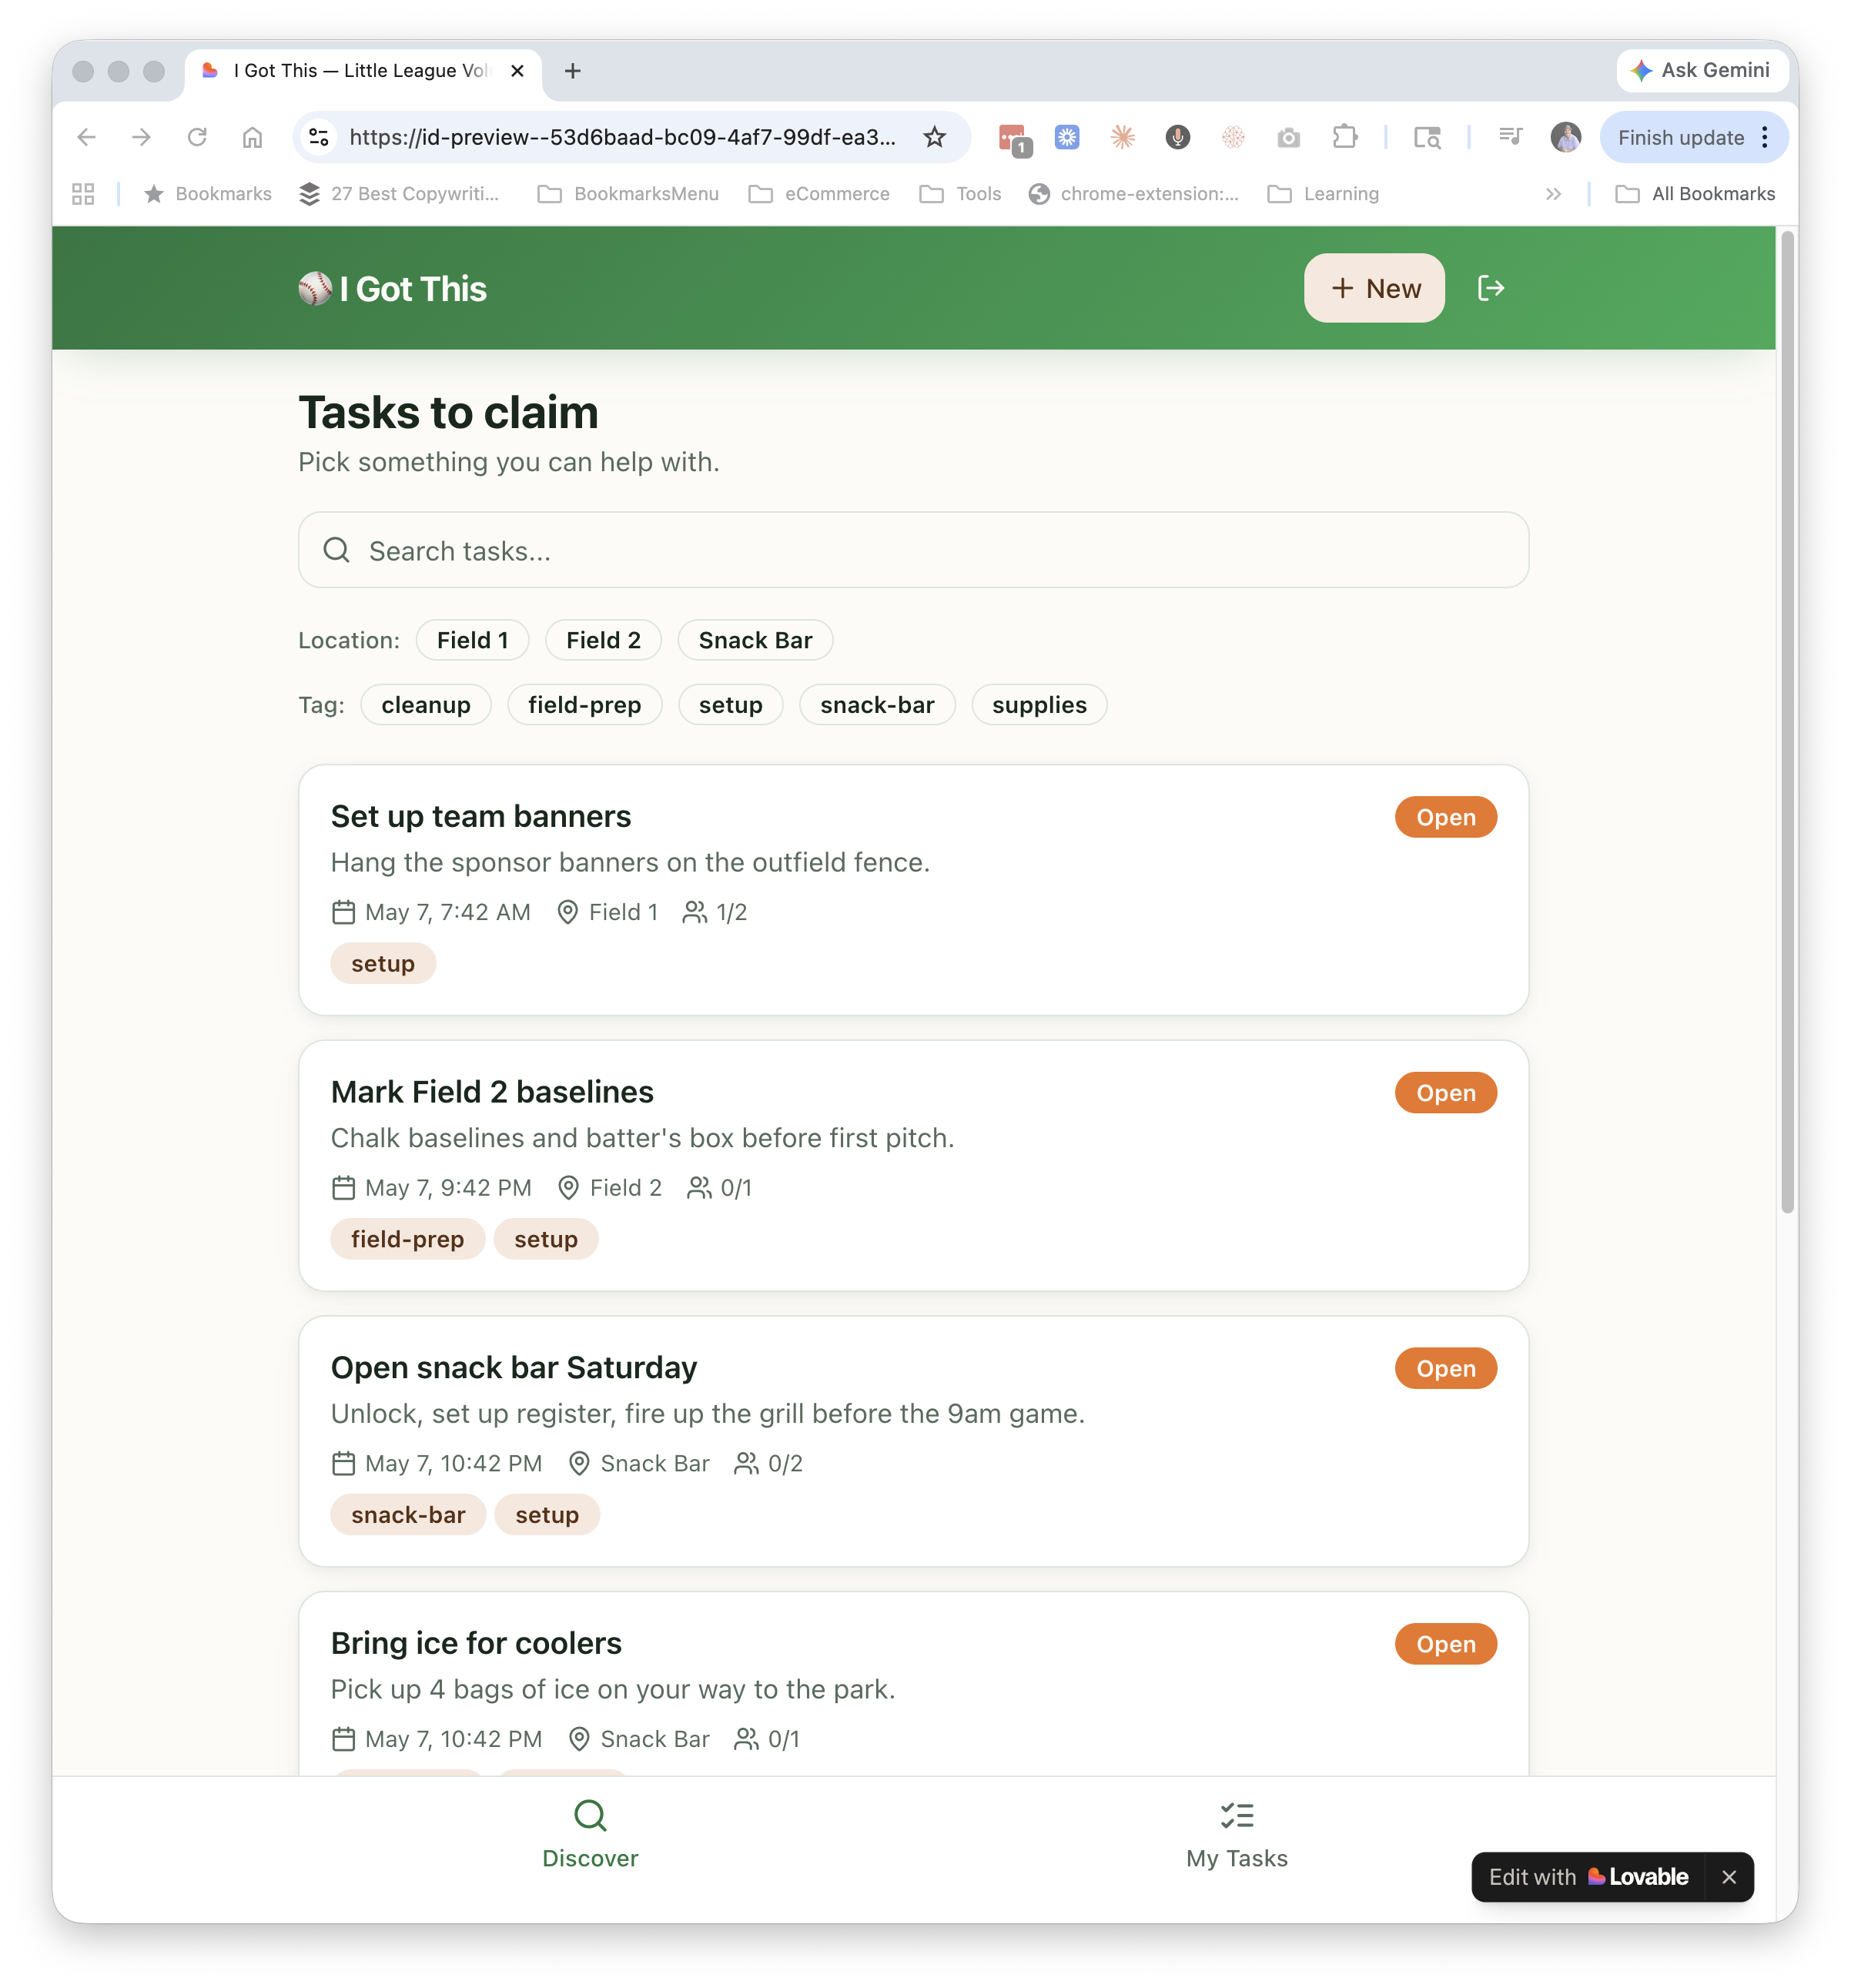The image size is (1851, 1988).
Task: Switch to the My Tasks tab
Action: pos(1236,1835)
